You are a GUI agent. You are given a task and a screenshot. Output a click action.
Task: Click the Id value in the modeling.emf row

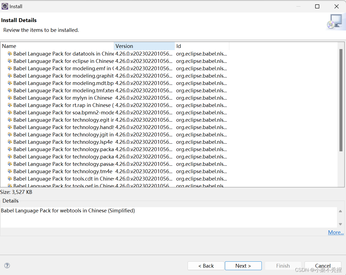coord(201,68)
